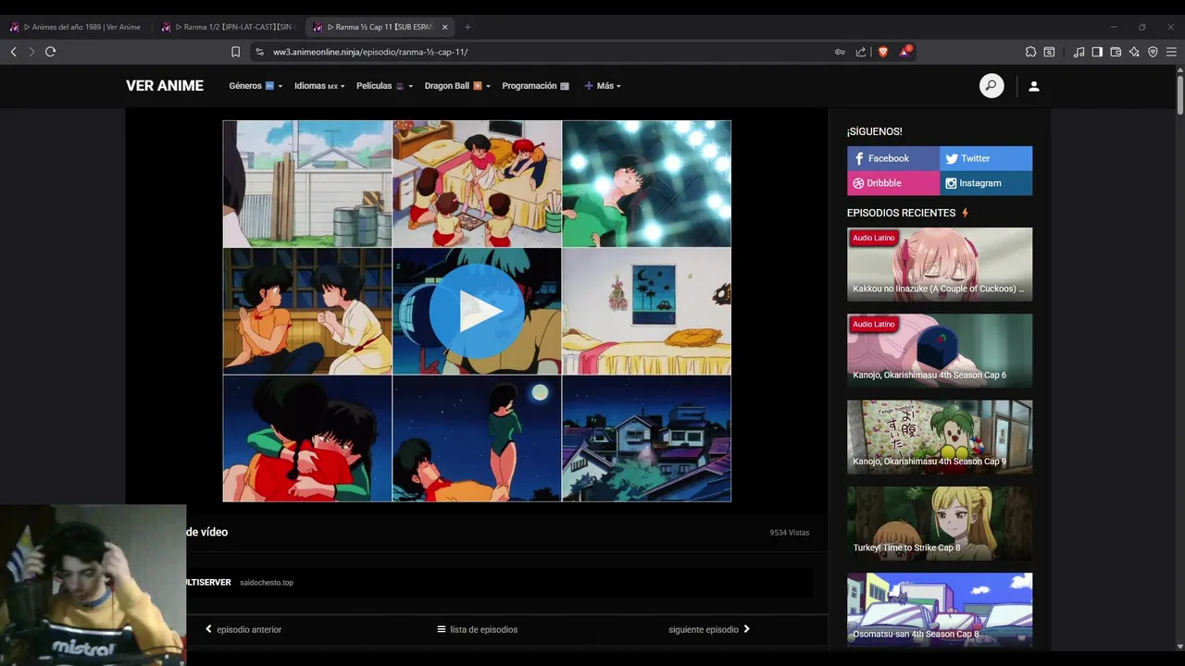1185x666 pixels.
Task: Open site settings icon in address bar
Action: 259,52
